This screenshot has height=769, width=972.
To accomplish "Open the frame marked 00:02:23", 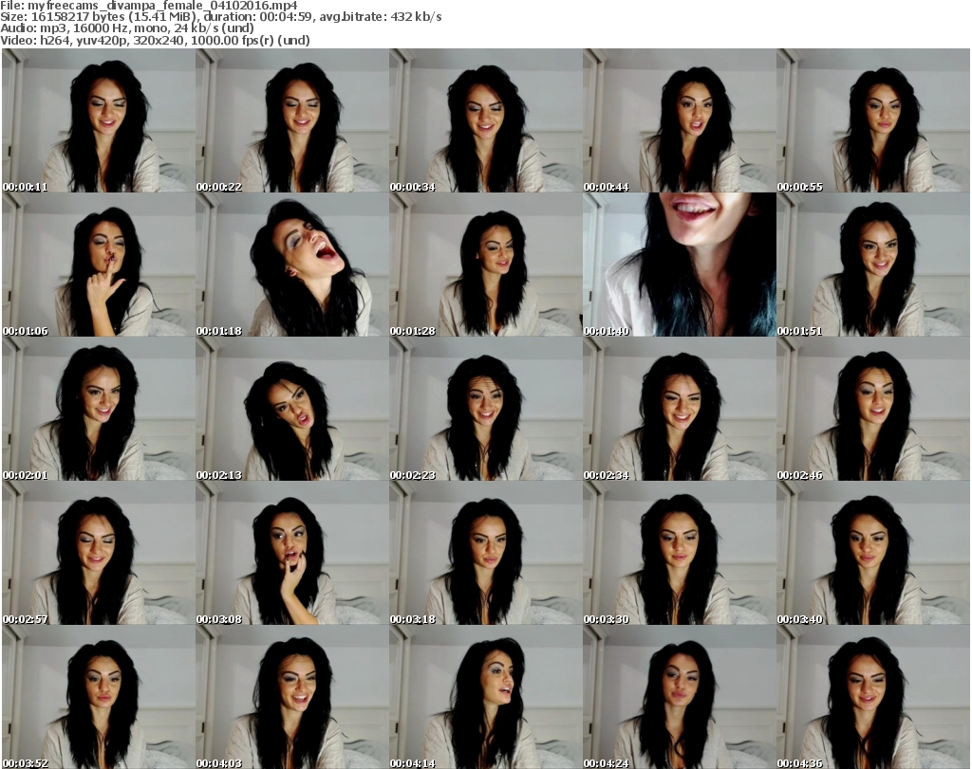I will (485, 409).
